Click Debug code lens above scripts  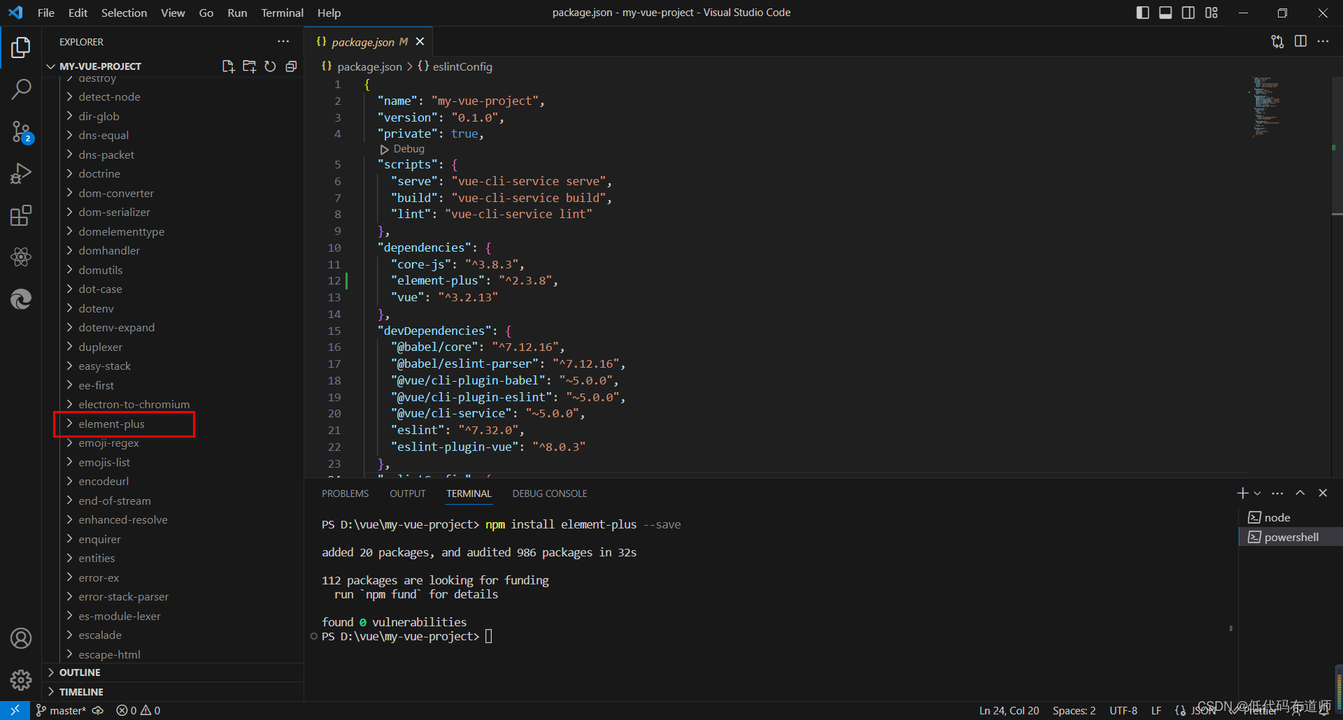tap(403, 149)
